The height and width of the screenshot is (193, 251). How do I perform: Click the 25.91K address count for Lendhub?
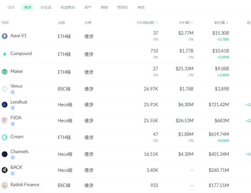151,105
